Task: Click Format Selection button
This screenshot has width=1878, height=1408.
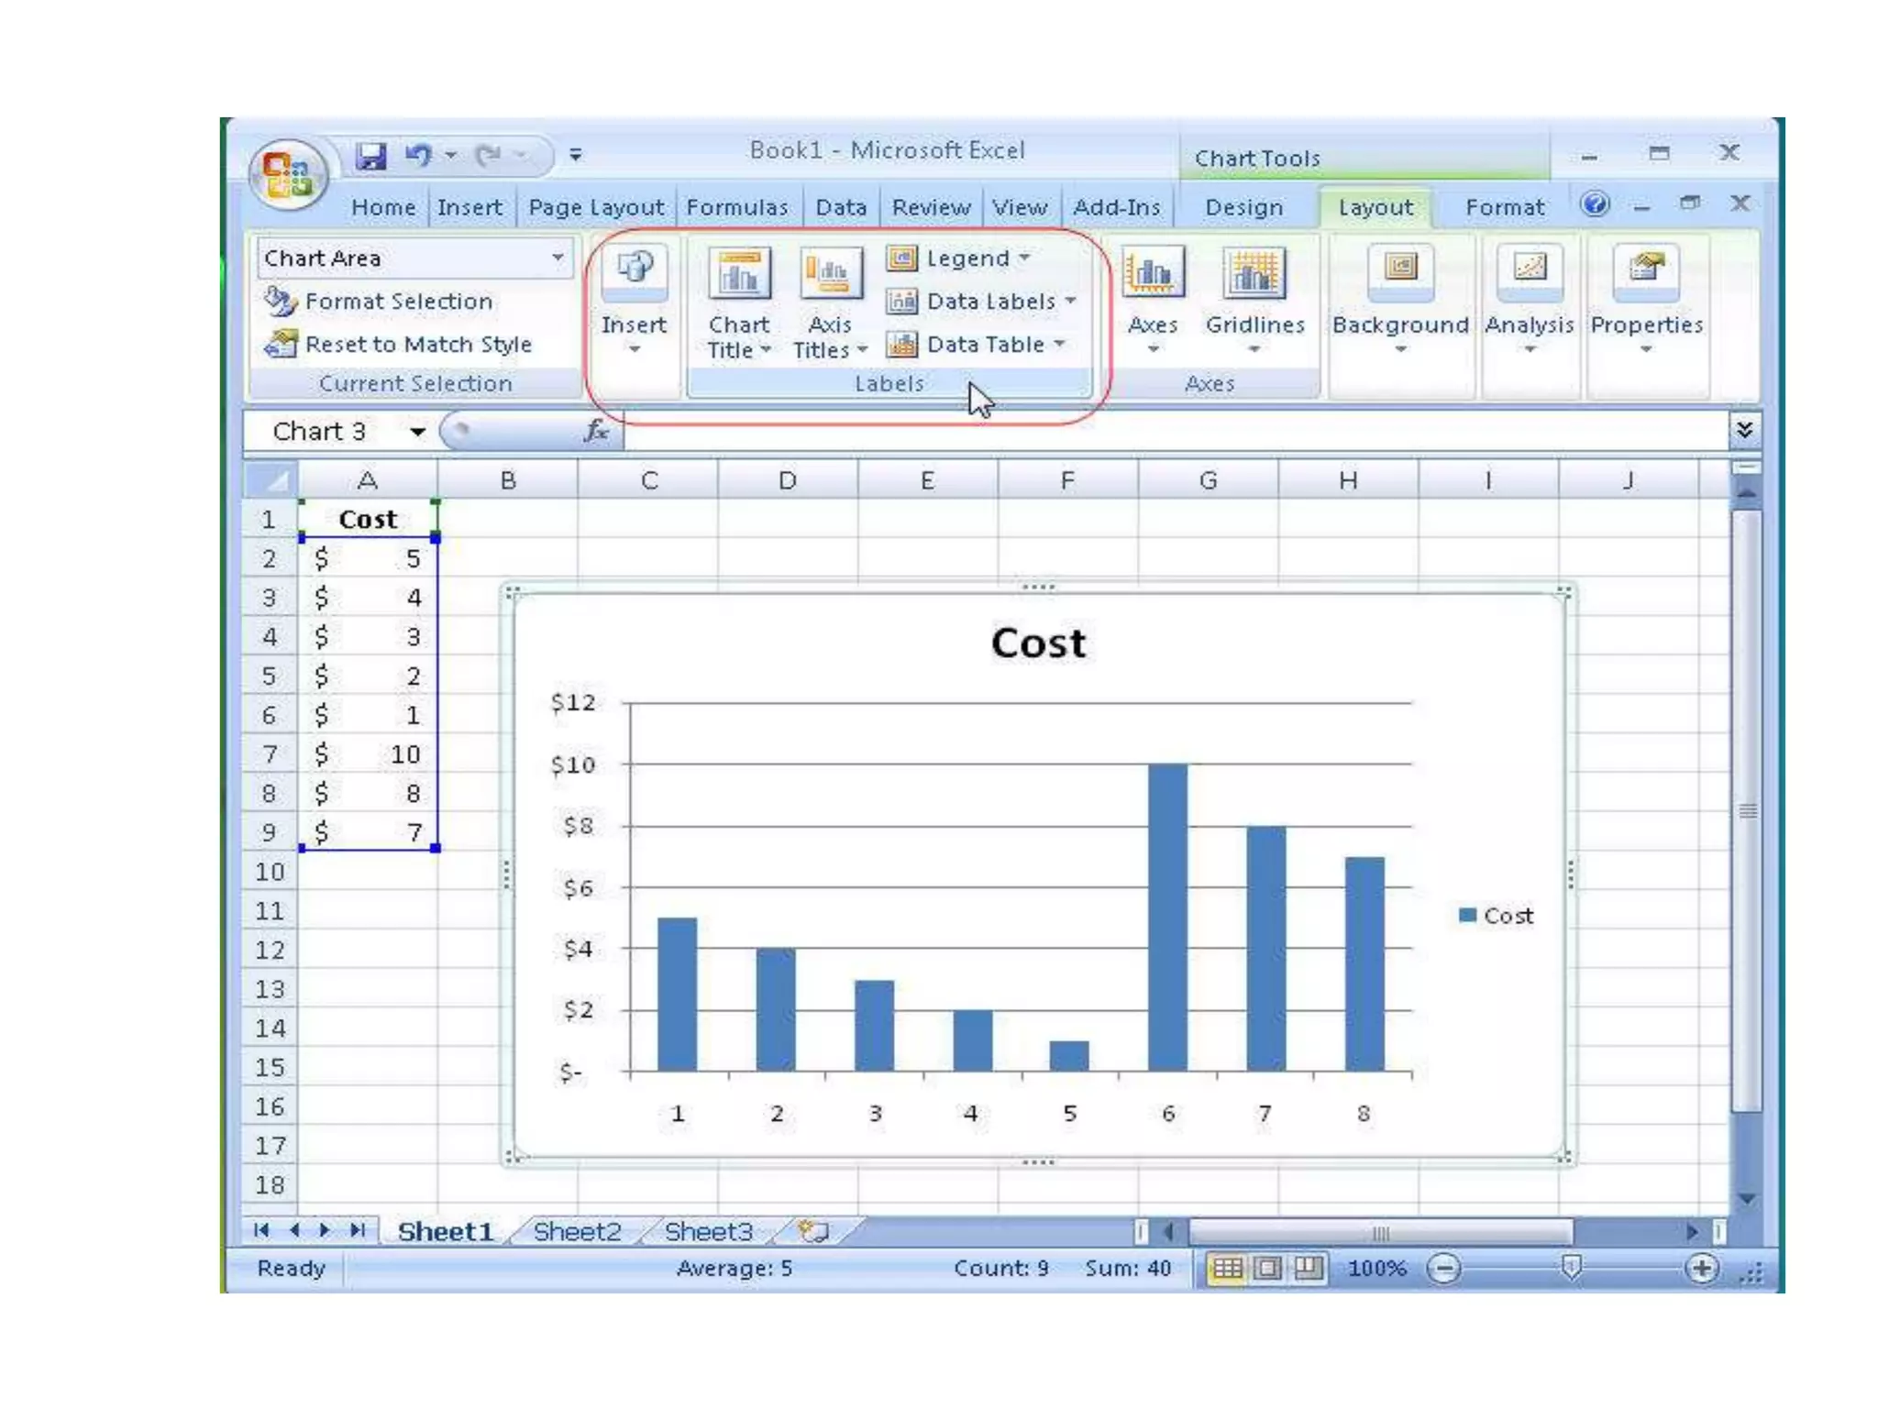Action: pos(398,301)
